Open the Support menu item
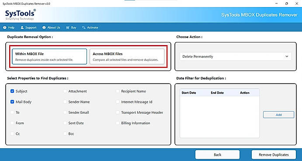This screenshot has height=161, width=302. 28,28
